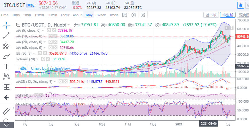Open settings gear for MA (20, close, 0)
The image size is (249, 128).
point(51,42)
